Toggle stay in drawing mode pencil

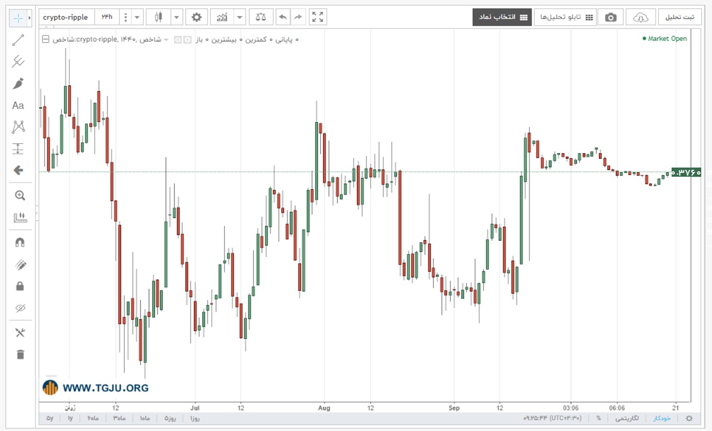pos(20,265)
